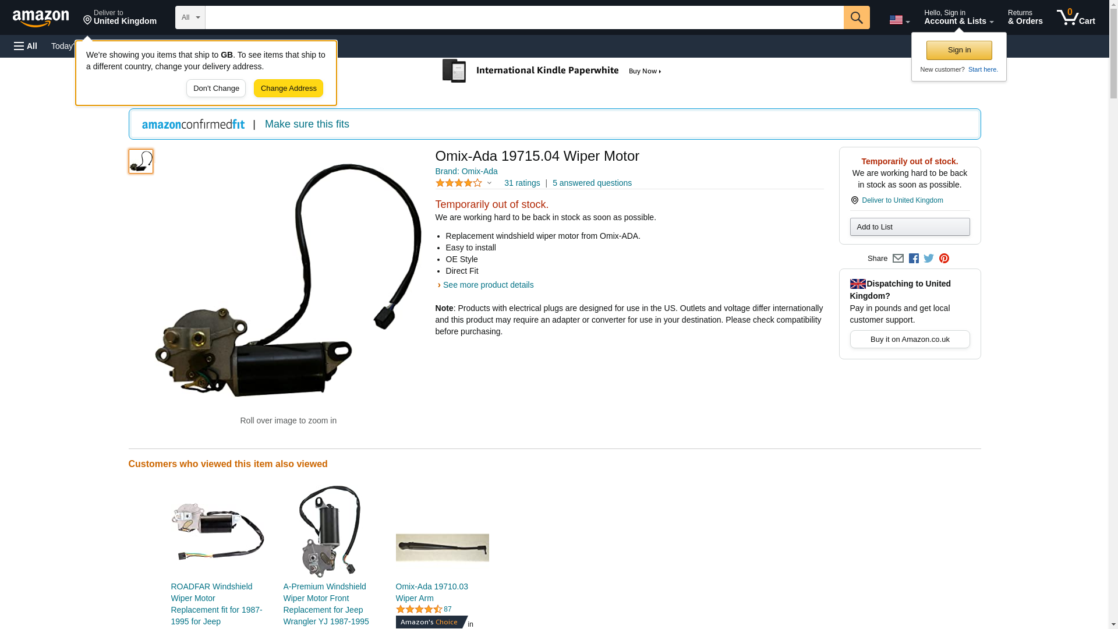Click the Add to List button
Screen dimensions: 1118x629
coord(910,227)
